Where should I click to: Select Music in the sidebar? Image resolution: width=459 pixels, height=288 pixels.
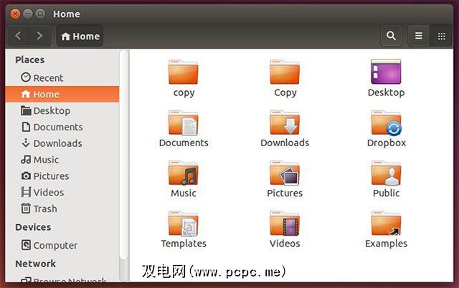(62, 160)
